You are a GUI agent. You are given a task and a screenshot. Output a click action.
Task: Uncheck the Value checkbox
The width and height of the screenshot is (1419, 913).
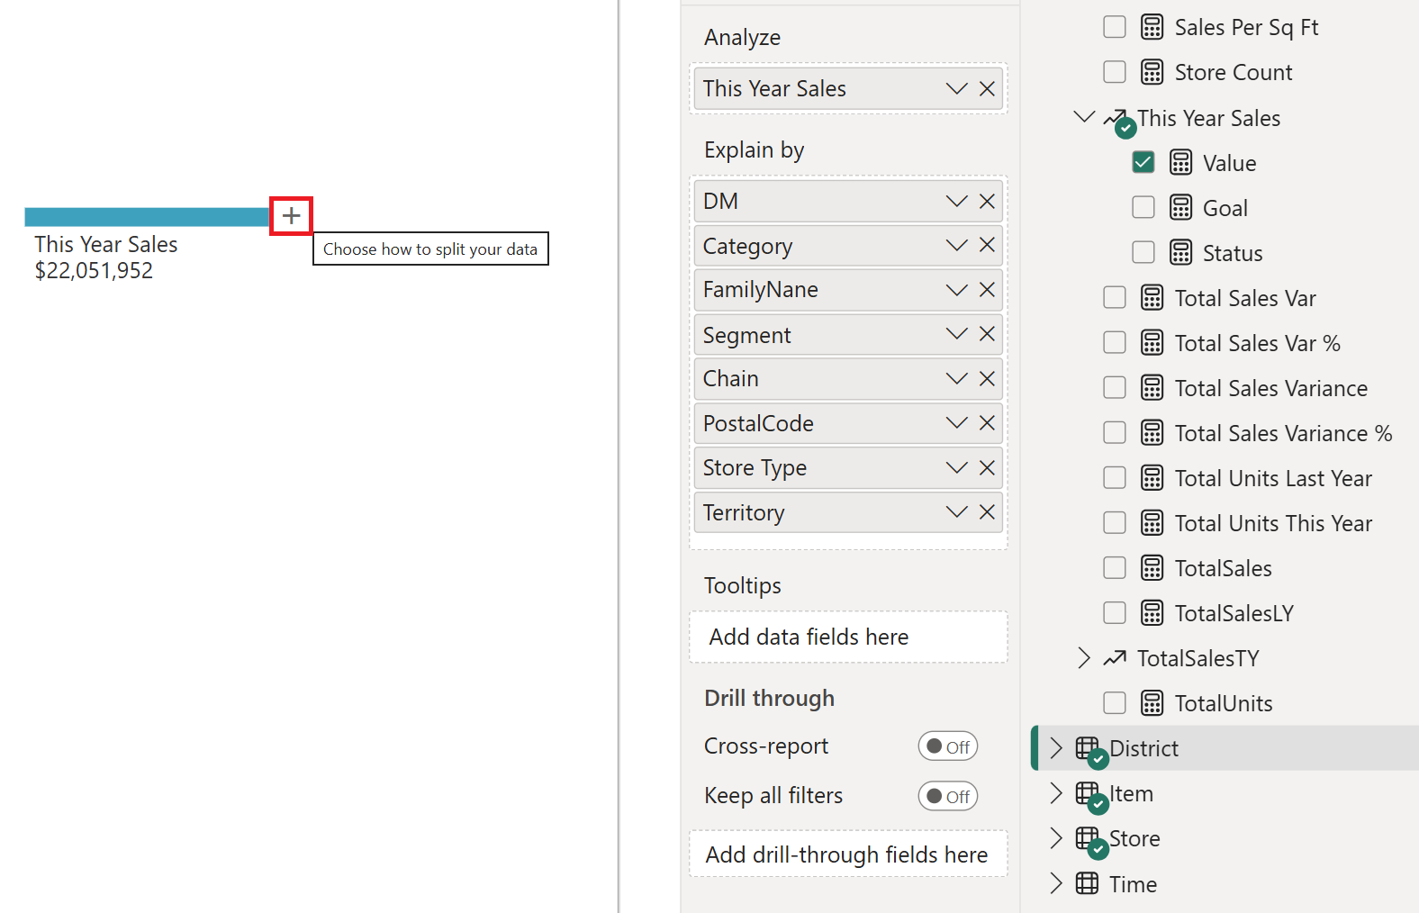click(x=1143, y=163)
